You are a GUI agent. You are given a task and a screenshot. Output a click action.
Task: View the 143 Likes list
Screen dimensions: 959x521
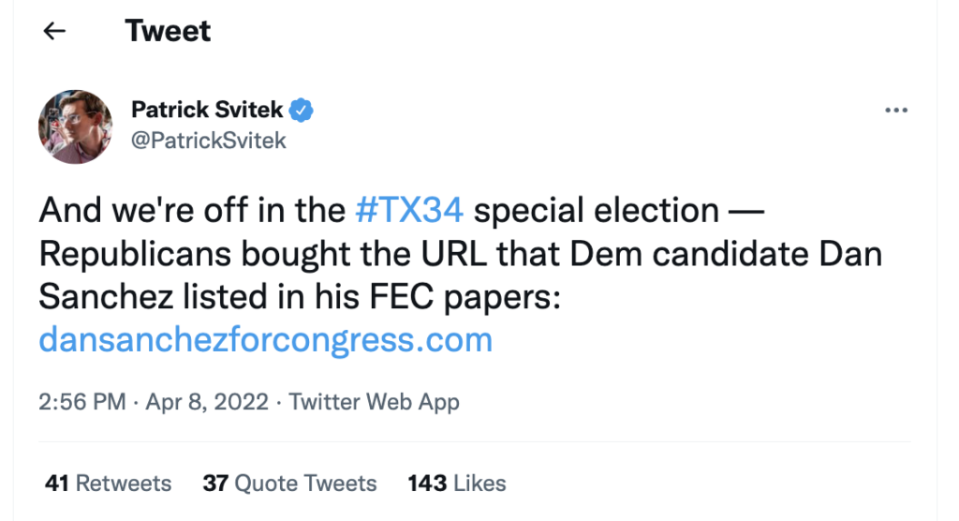pos(457,484)
